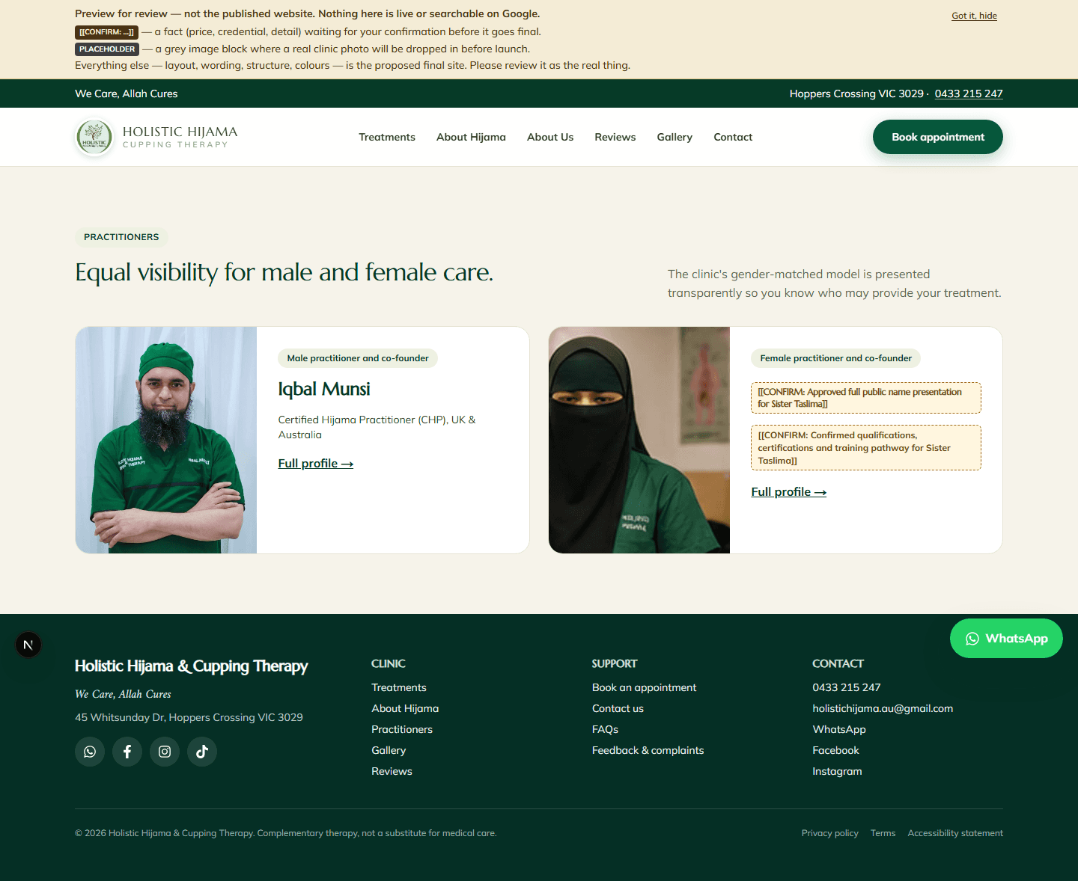
Task: Open Contact in the main navigation
Action: click(733, 137)
